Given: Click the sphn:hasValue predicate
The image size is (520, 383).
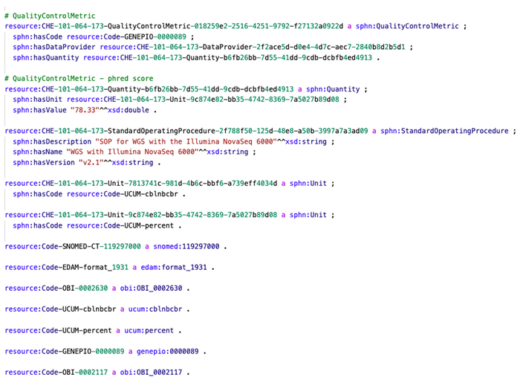Looking at the screenshot, I should click(x=39, y=109).
